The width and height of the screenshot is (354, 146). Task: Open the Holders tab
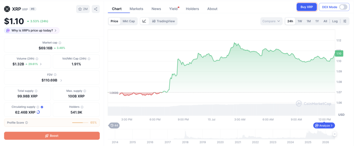(x=192, y=9)
